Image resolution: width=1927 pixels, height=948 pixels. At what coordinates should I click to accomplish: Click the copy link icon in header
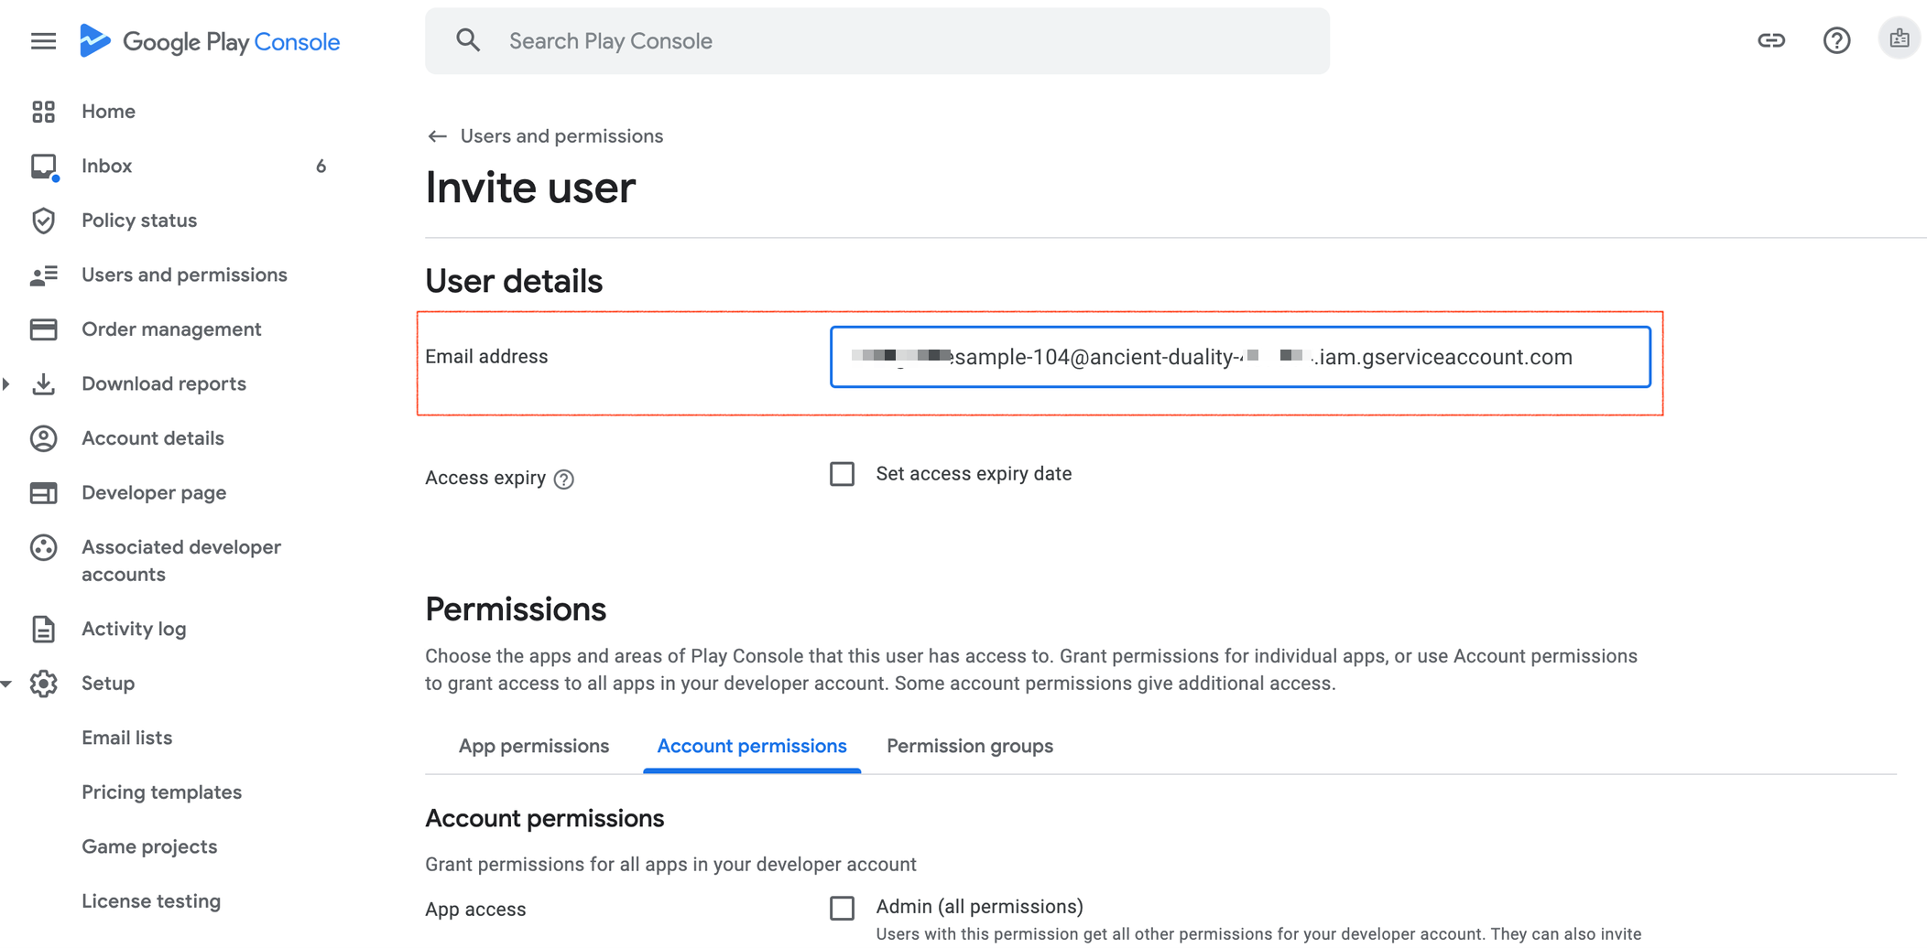click(x=1770, y=40)
